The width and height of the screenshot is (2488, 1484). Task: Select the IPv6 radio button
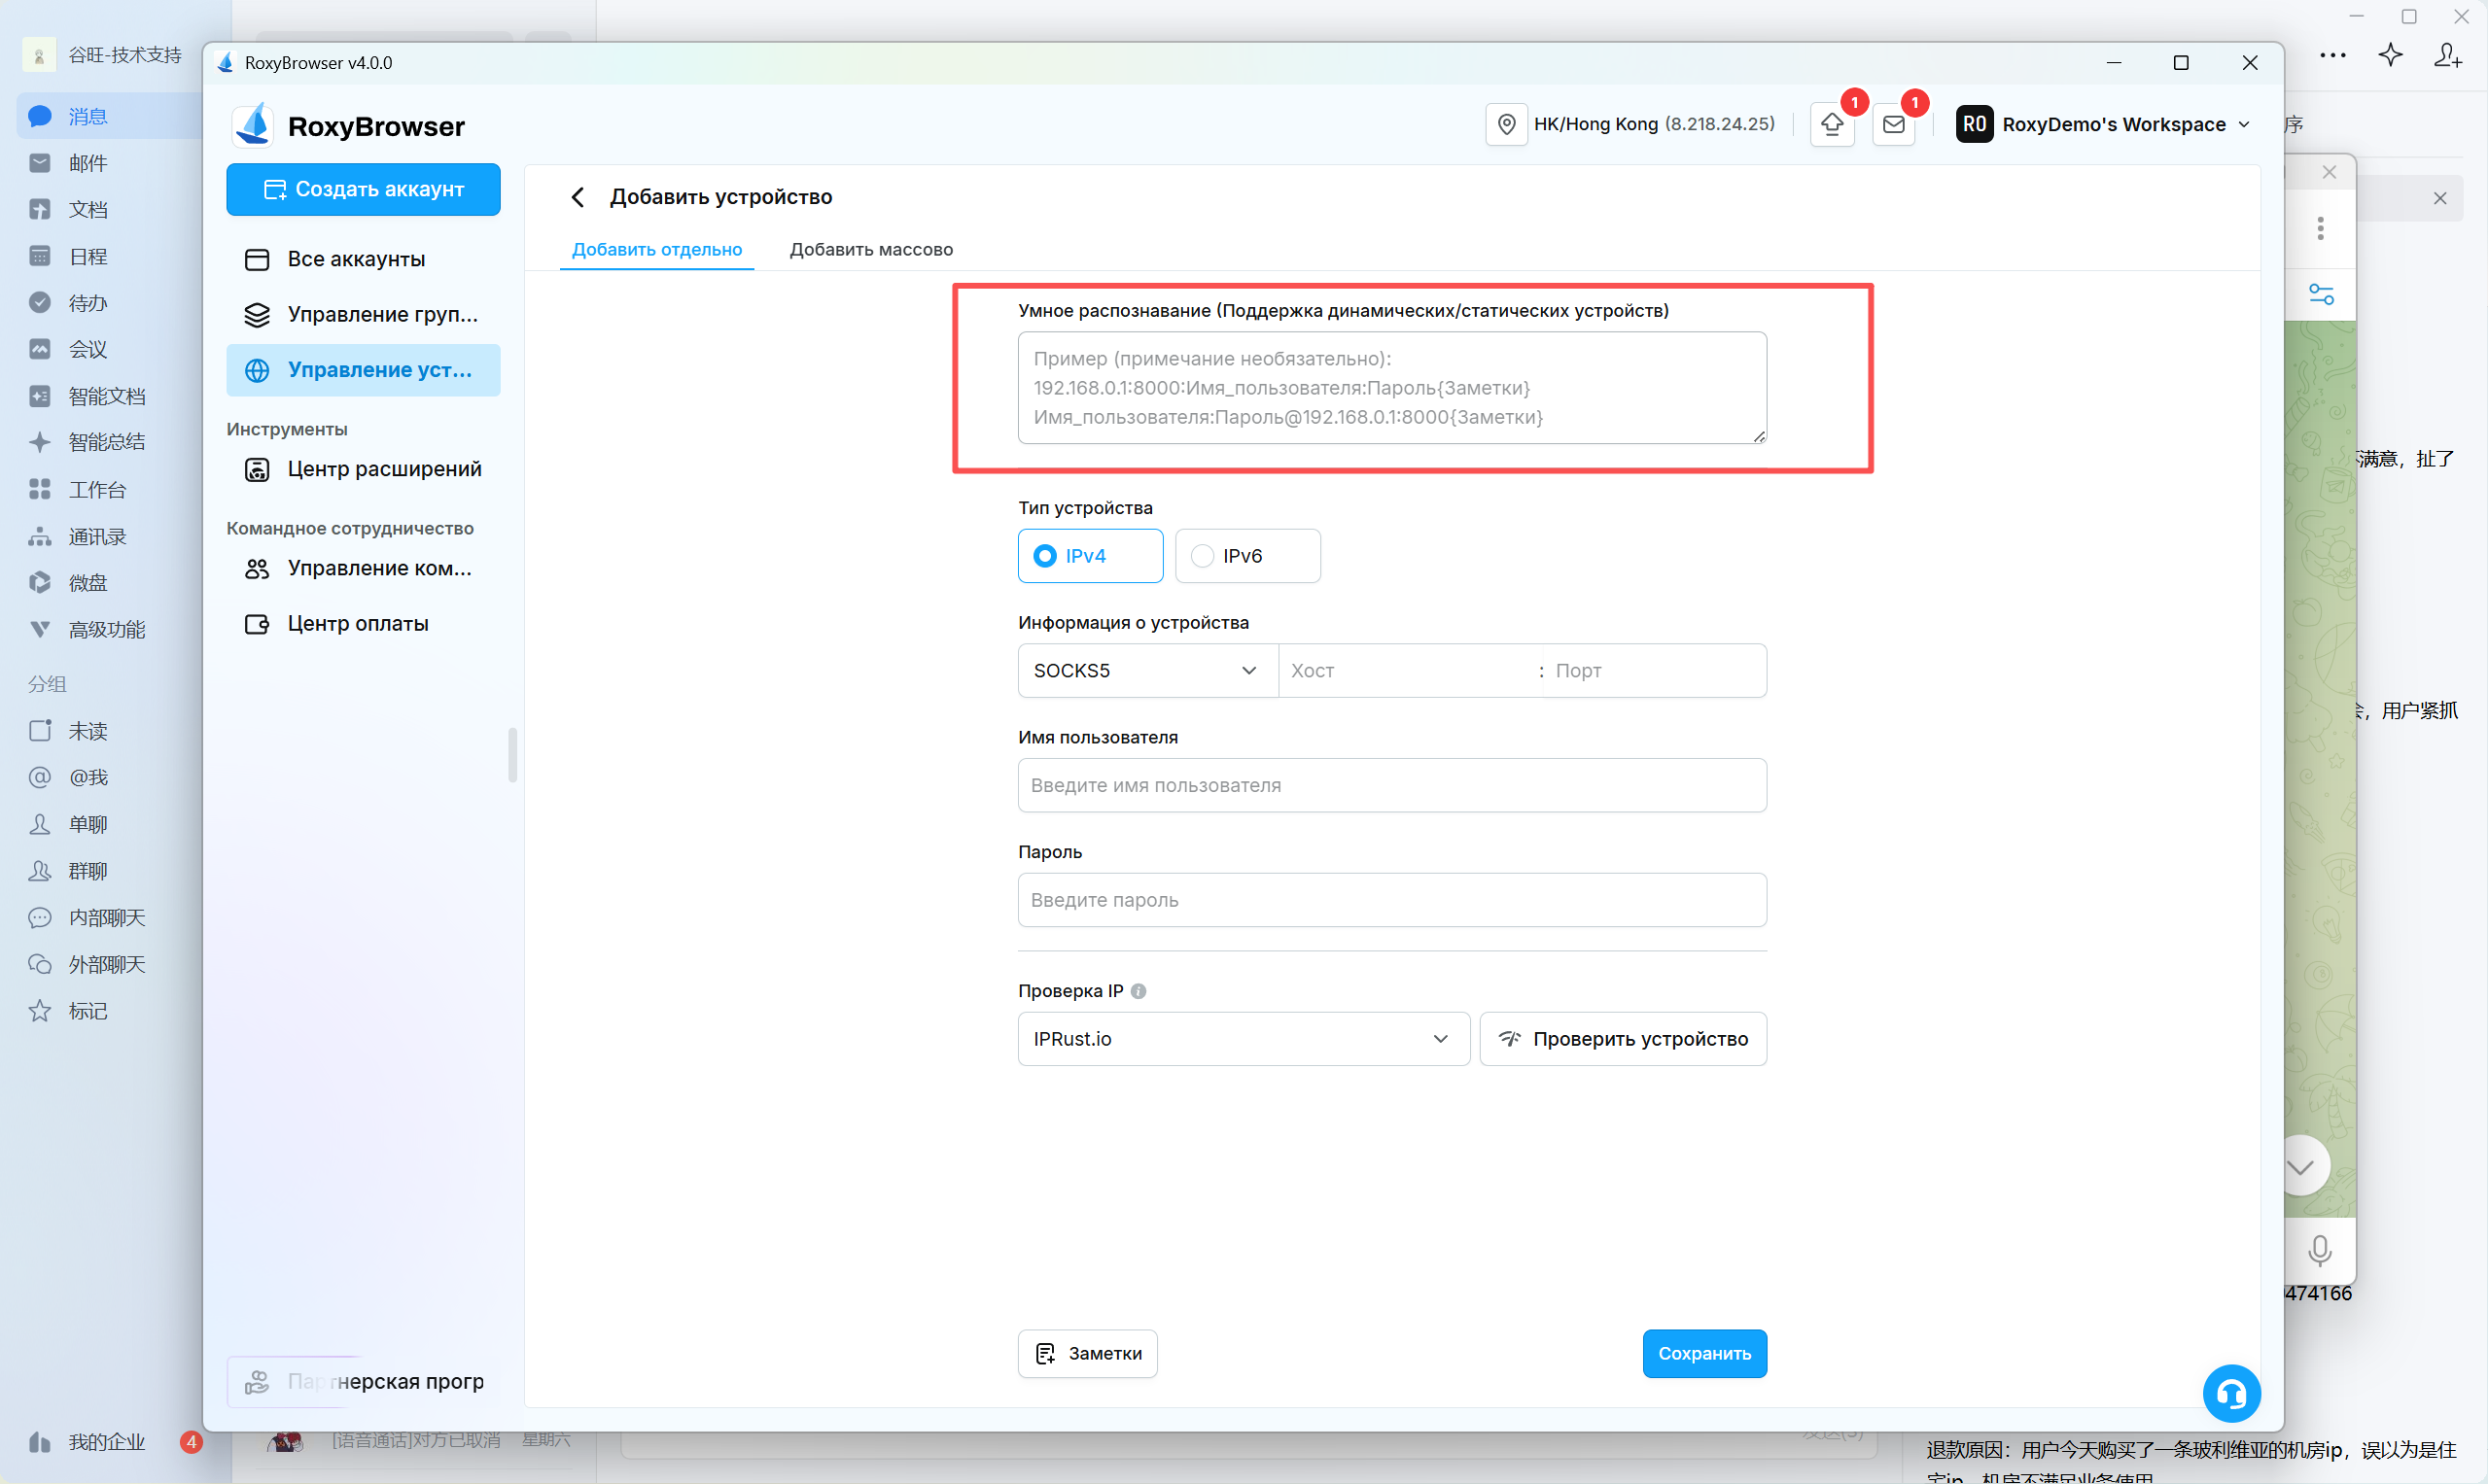1247,556
